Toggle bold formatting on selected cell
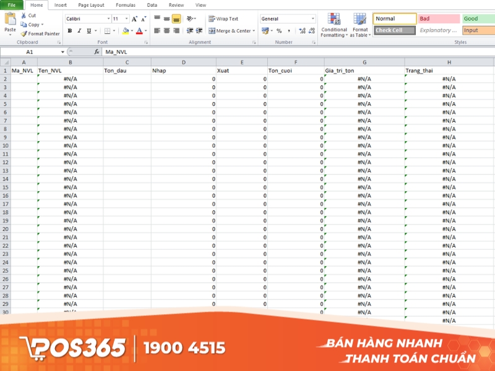The width and height of the screenshot is (495, 371). pos(69,29)
